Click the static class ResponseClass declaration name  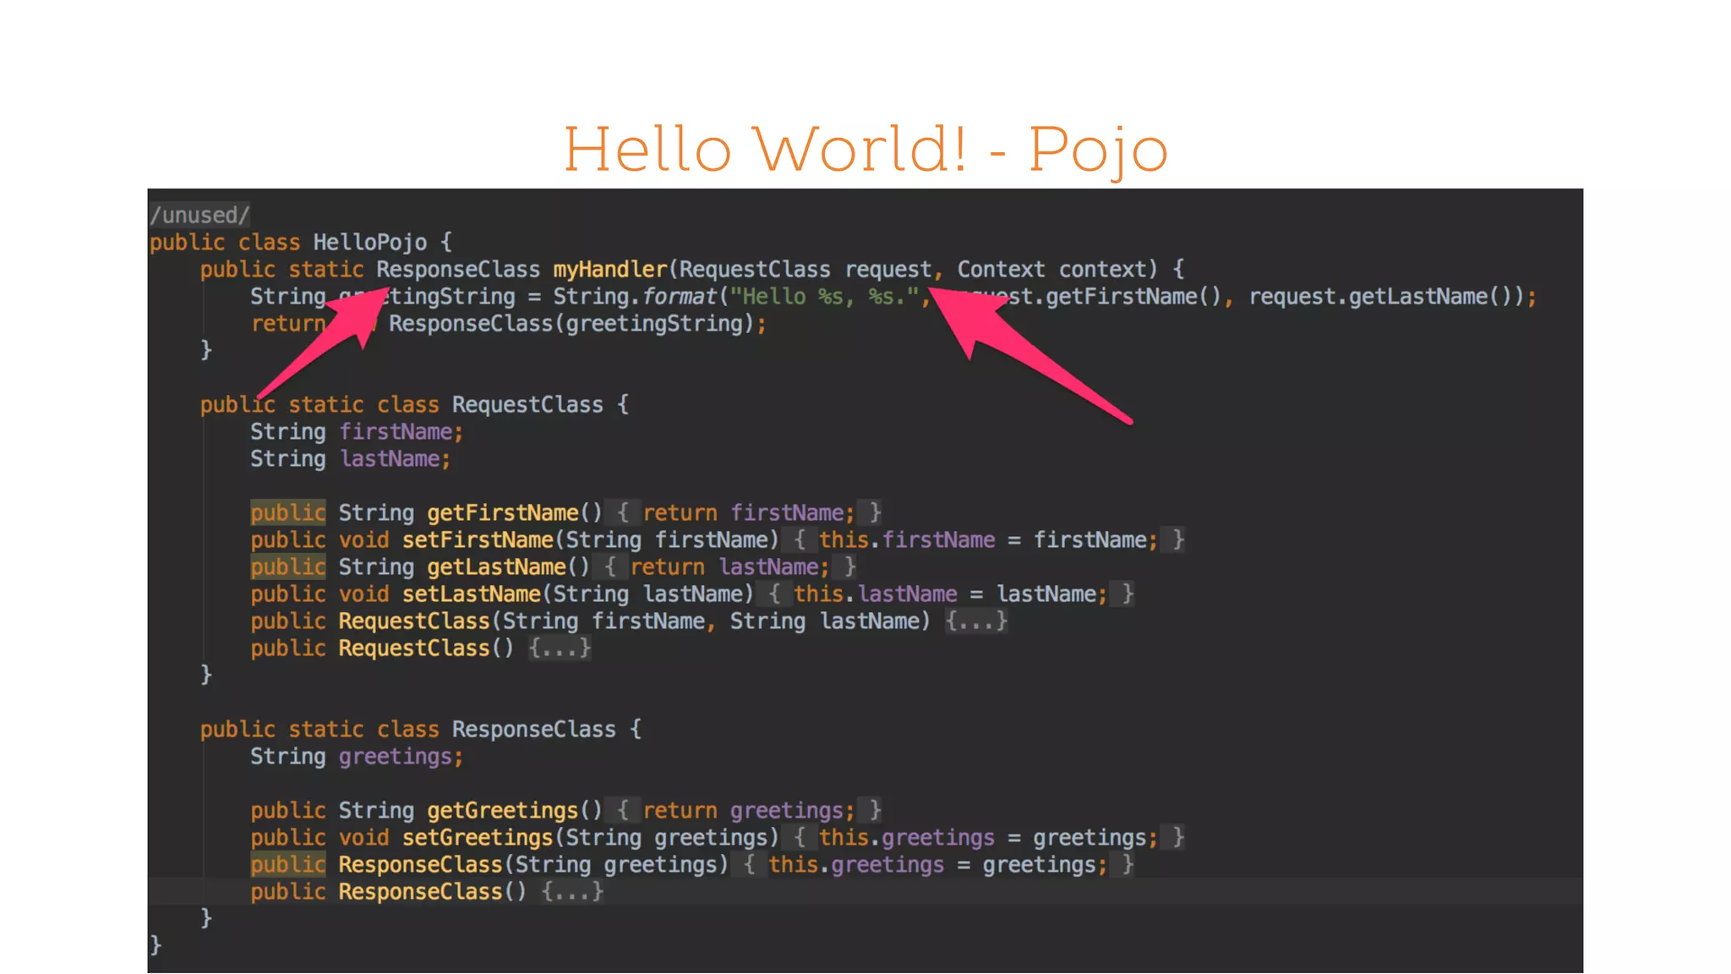tap(533, 730)
